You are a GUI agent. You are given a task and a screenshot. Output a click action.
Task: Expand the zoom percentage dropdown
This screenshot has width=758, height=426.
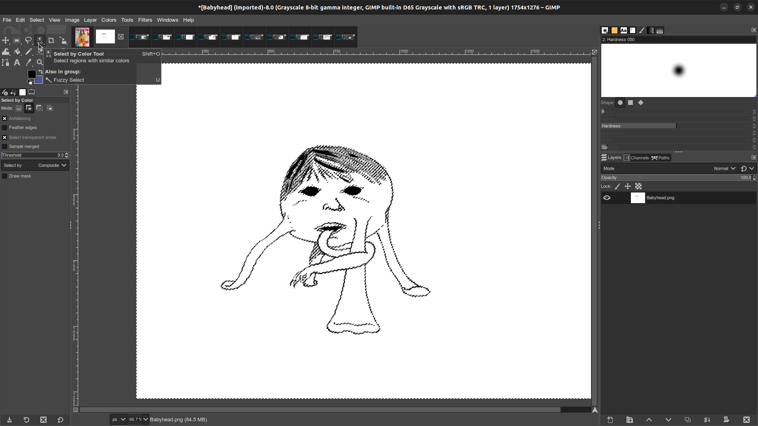coord(146,419)
